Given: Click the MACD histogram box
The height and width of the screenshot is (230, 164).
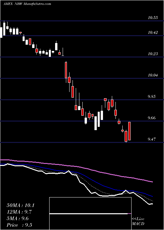Looking at the screenshot, I should pyautogui.click(x=90, y=214).
